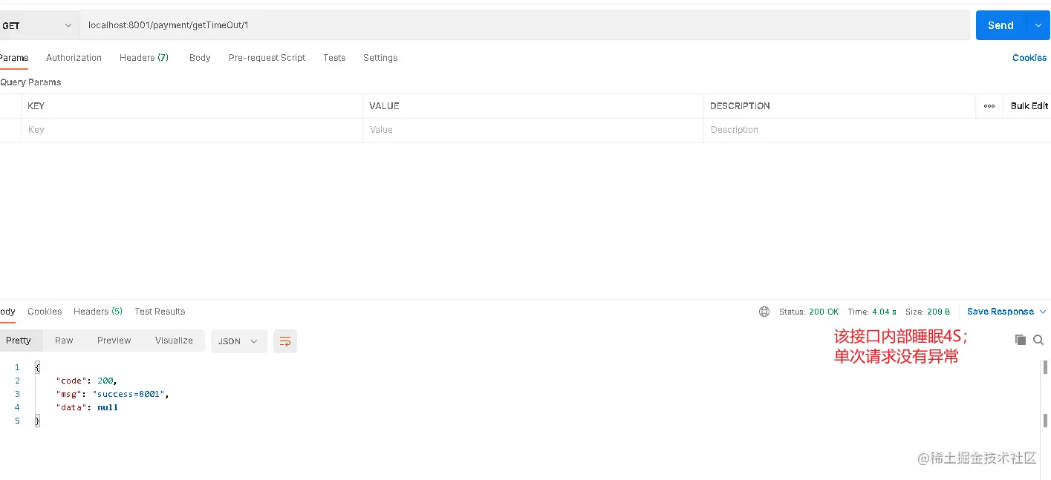The width and height of the screenshot is (1051, 480).
Task: Click the Value input cell
Action: (x=533, y=130)
